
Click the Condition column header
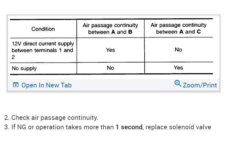click(43, 29)
